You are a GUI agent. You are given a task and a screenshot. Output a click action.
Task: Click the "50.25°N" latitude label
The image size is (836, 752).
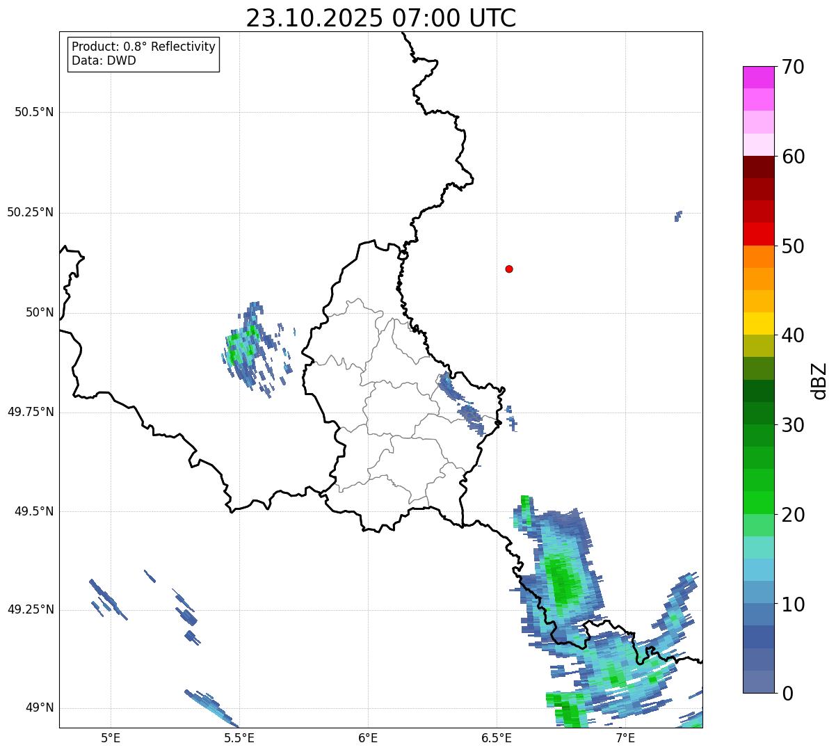[31, 212]
